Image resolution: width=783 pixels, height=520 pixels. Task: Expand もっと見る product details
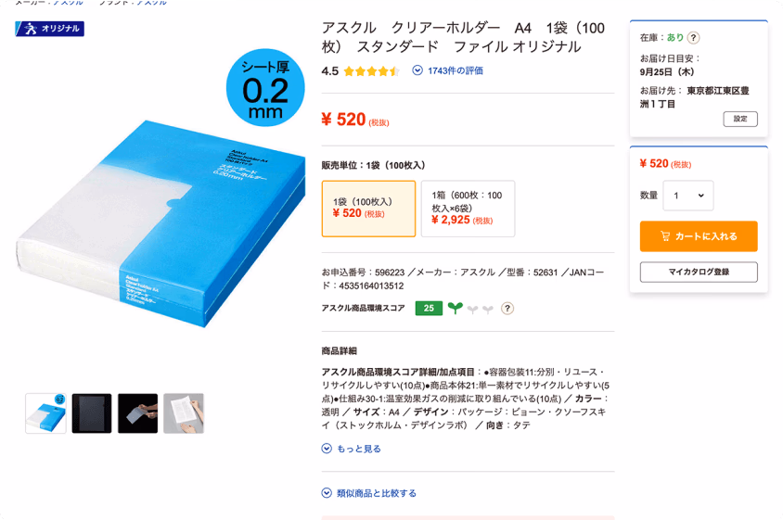[352, 449]
